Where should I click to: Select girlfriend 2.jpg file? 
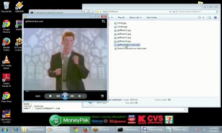122,34
